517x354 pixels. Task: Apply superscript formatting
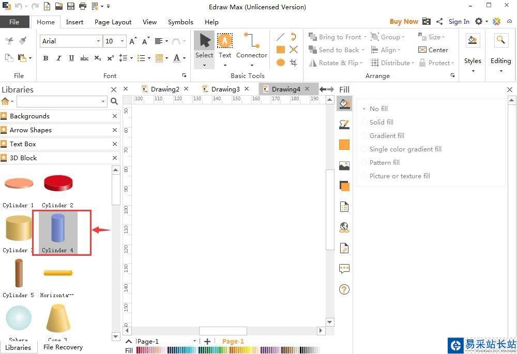click(111, 58)
